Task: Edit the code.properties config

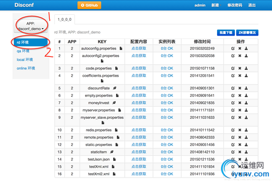Action: (x=233, y=68)
